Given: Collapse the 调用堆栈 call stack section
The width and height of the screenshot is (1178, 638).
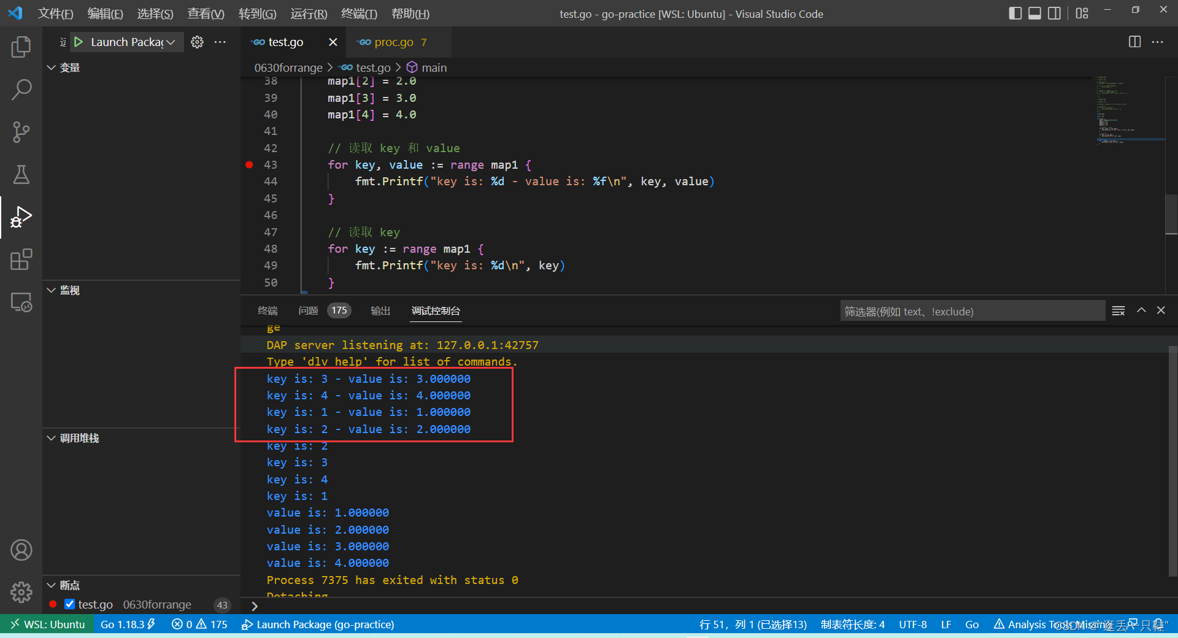Looking at the screenshot, I should (x=51, y=438).
